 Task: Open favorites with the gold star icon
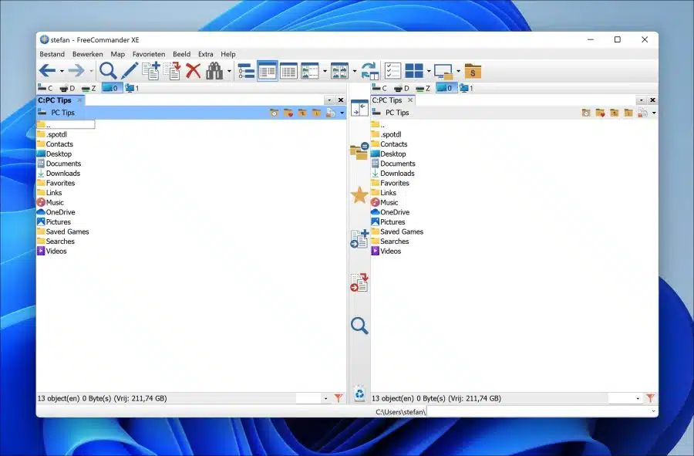359,195
